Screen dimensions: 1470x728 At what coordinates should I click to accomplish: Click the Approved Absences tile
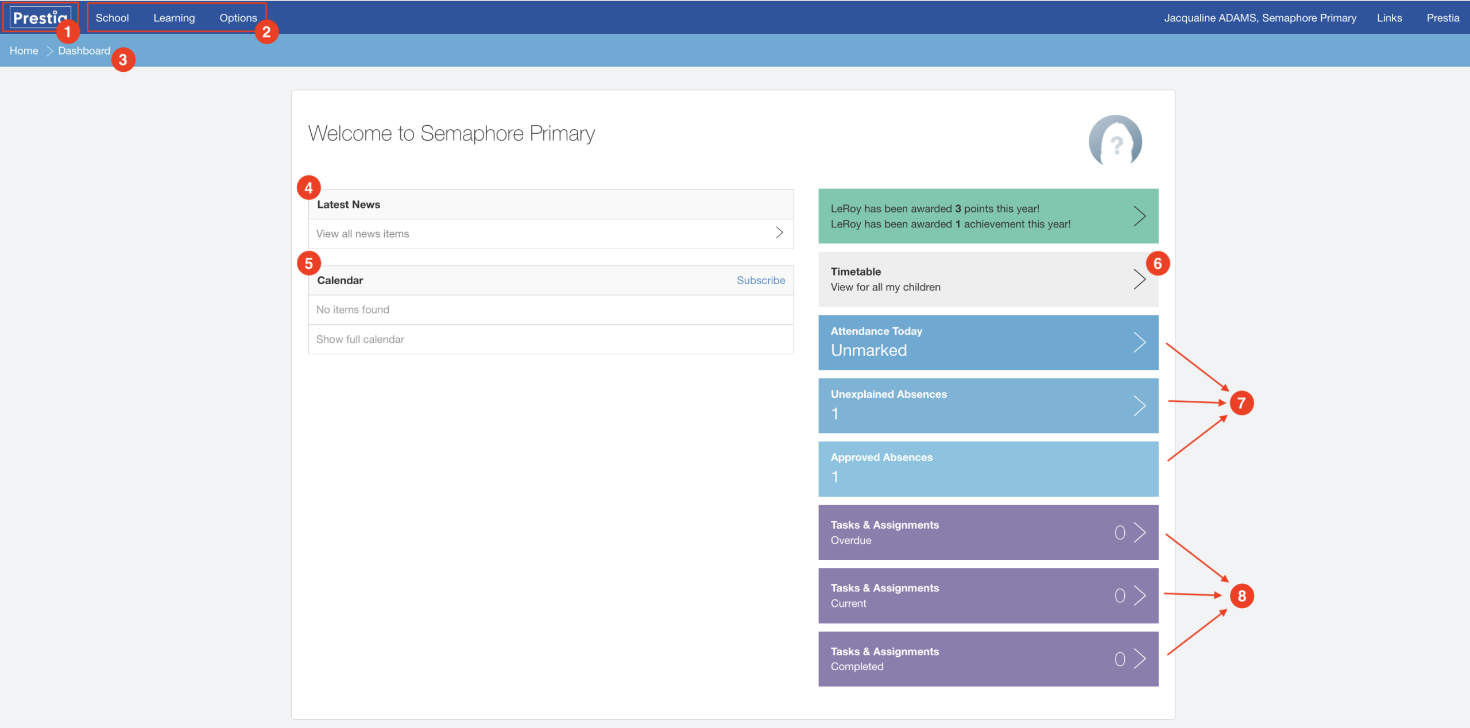(x=988, y=468)
